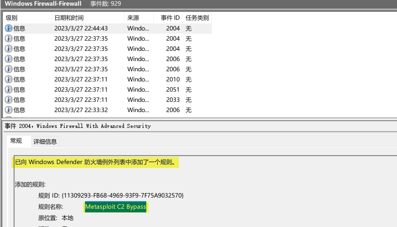This screenshot has width=397, height=227.
Task: Click the info icon on event 2033 row
Action: (x=9, y=100)
